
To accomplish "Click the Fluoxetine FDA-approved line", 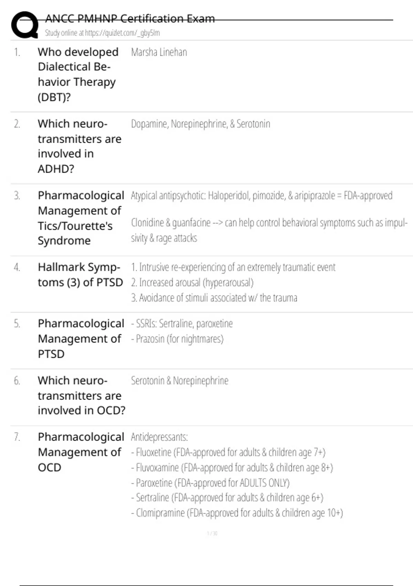I will click(228, 452).
